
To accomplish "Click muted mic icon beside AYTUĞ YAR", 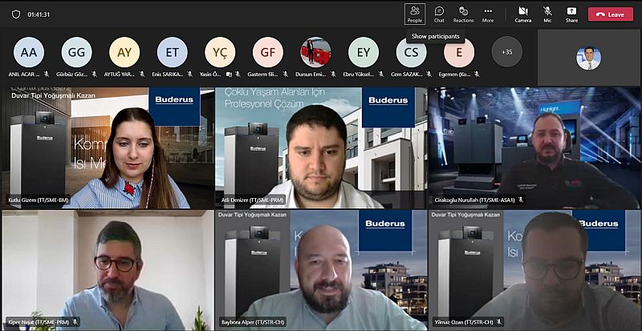I will point(142,74).
